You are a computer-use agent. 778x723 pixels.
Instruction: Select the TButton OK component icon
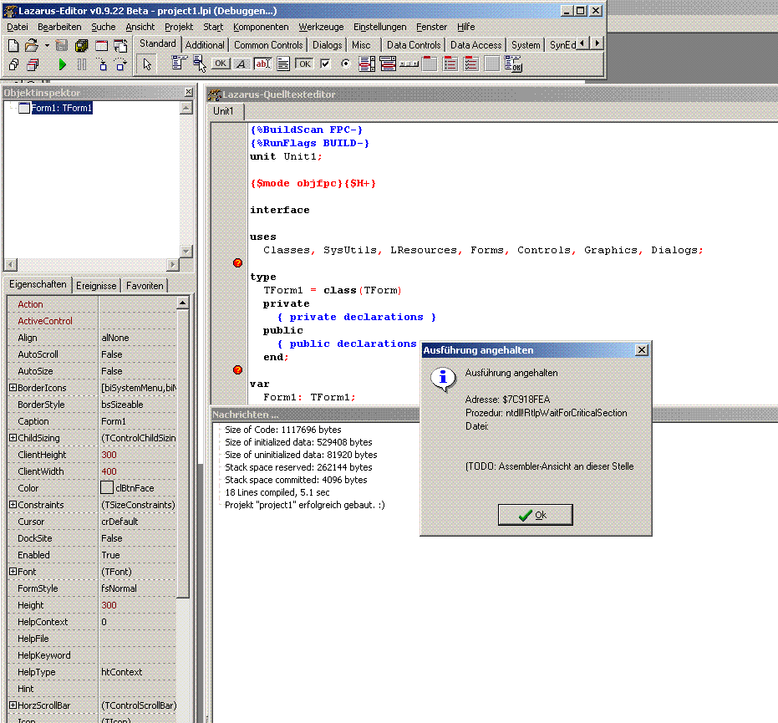[221, 64]
